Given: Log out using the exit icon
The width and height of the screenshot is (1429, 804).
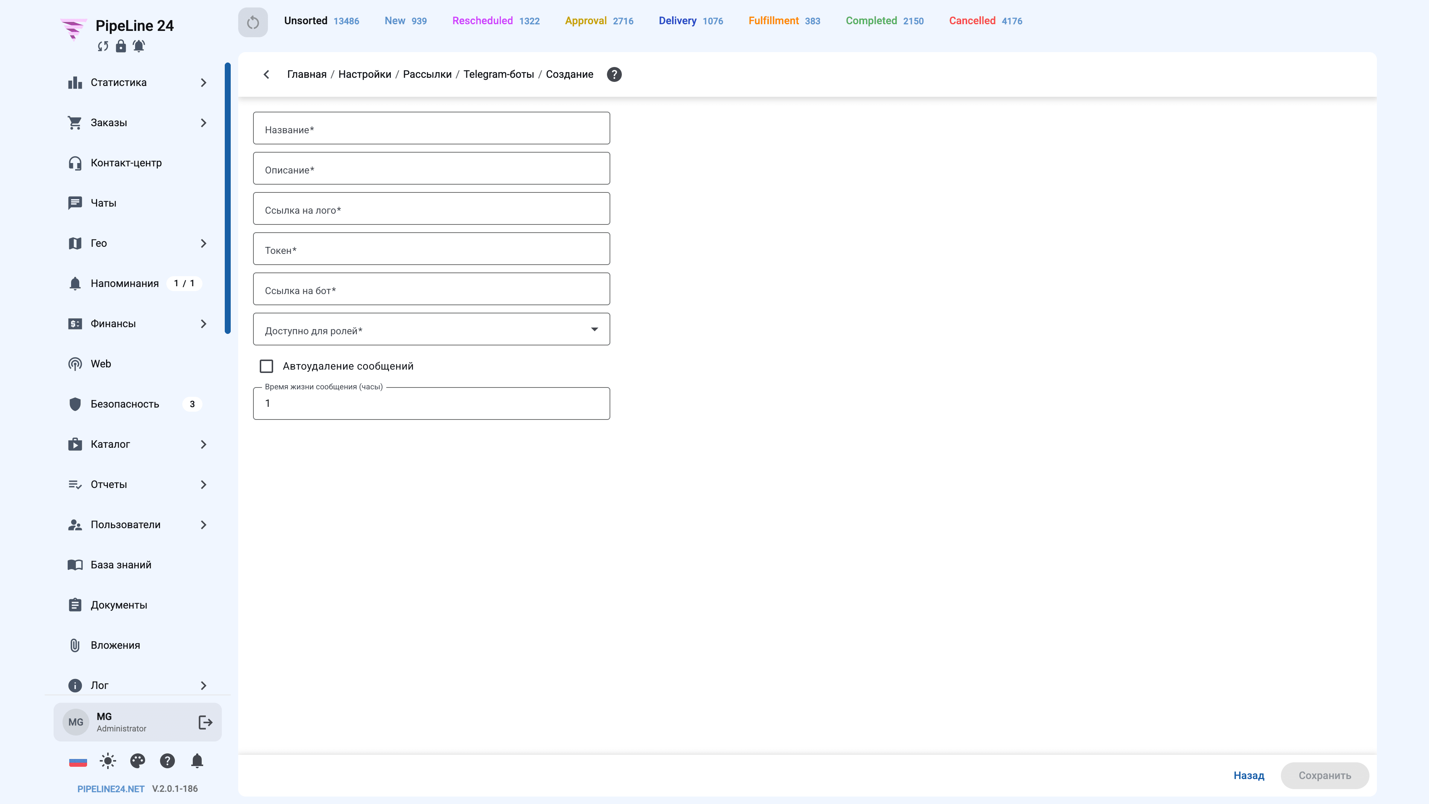Looking at the screenshot, I should tap(205, 722).
